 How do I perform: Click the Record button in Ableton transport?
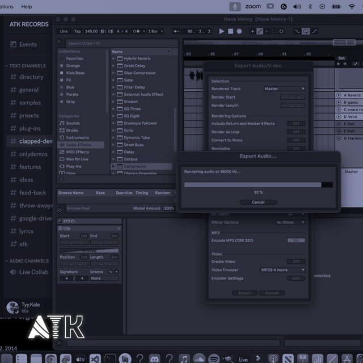[x=239, y=31]
